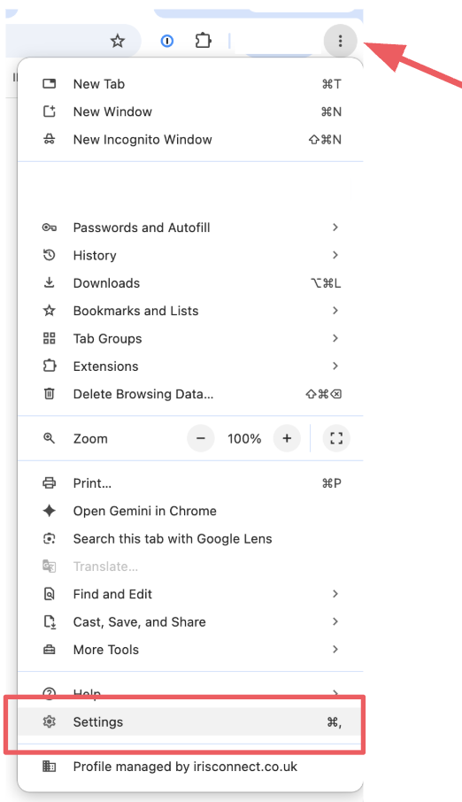Choose New Window from the menu
This screenshot has height=802, width=462.
click(190, 112)
